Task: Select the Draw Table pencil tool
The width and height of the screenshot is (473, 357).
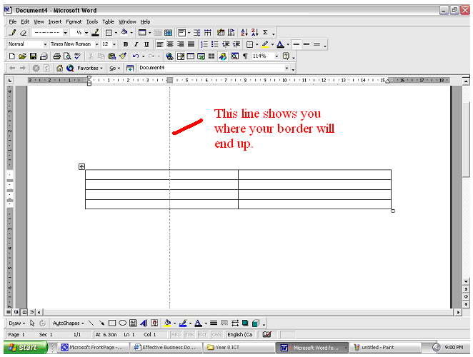Action: tap(13, 32)
